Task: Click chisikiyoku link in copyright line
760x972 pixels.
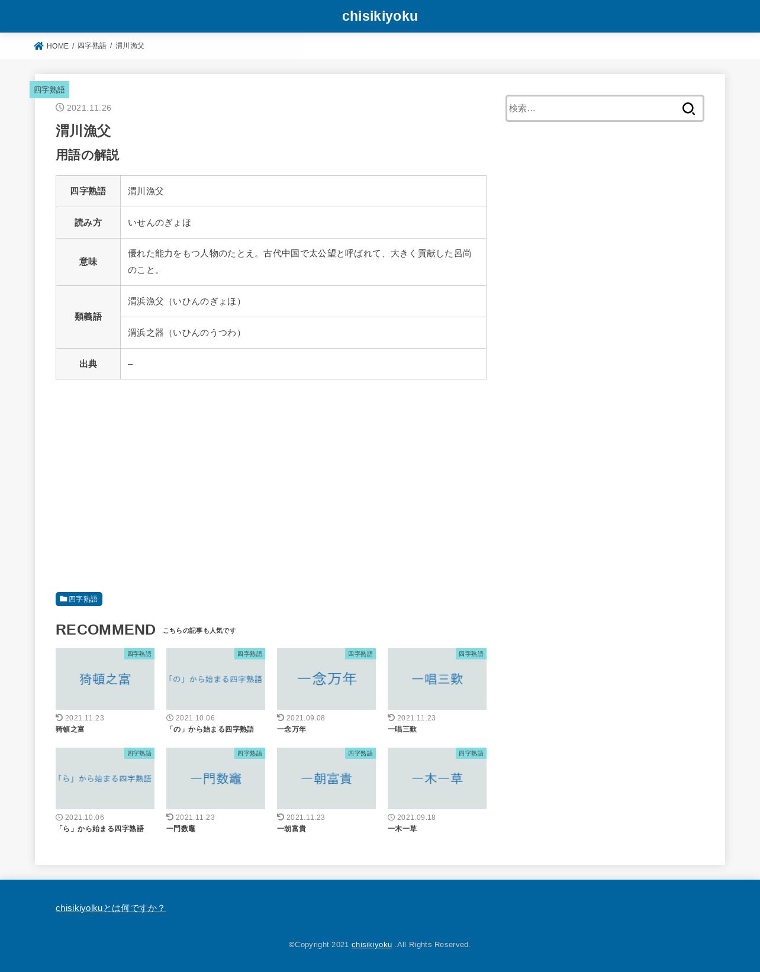Action: coord(372,945)
